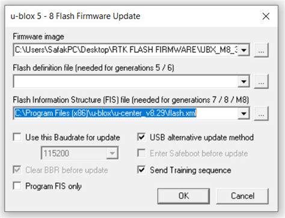
Task: Enable Use this Baudrate for update
Action: pos(17,138)
